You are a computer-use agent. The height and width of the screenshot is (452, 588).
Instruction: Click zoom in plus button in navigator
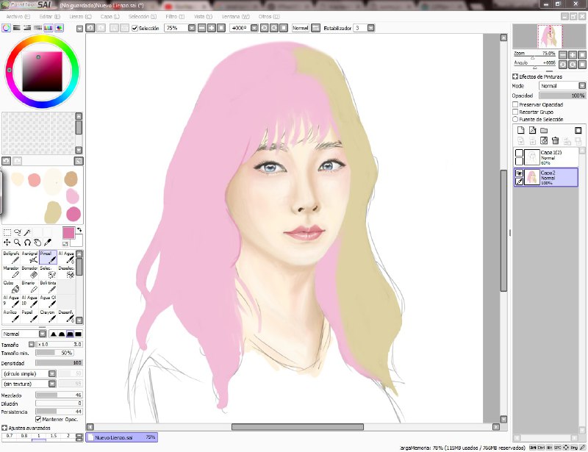point(573,55)
